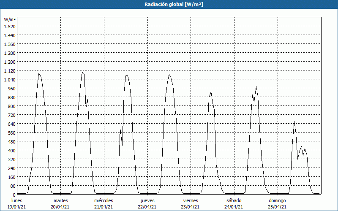The image size is (338, 211).
Task: Click Saturday's radiation curve peak
Action: tap(256, 87)
